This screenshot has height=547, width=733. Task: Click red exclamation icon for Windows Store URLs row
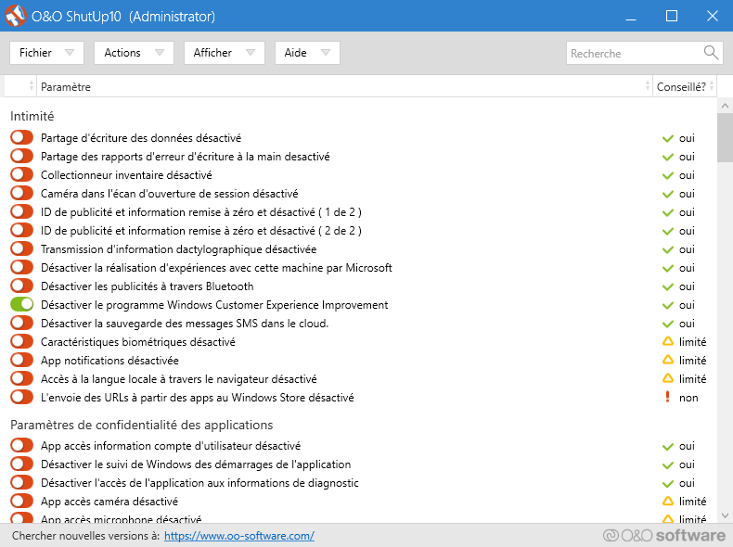tap(667, 397)
